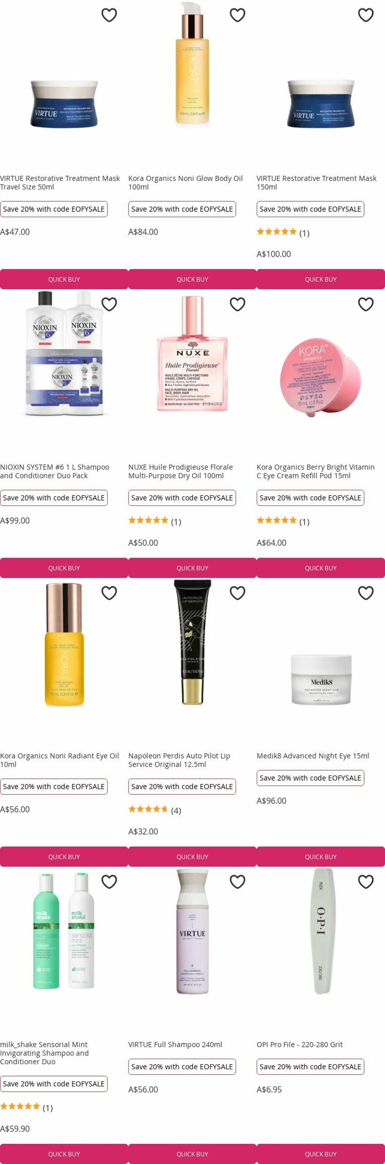
Task: Quick buy Medik8 Advanced Night Eye
Action: click(x=321, y=857)
